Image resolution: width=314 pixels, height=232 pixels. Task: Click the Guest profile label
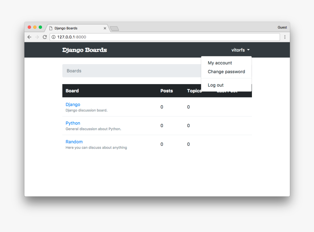(x=282, y=27)
